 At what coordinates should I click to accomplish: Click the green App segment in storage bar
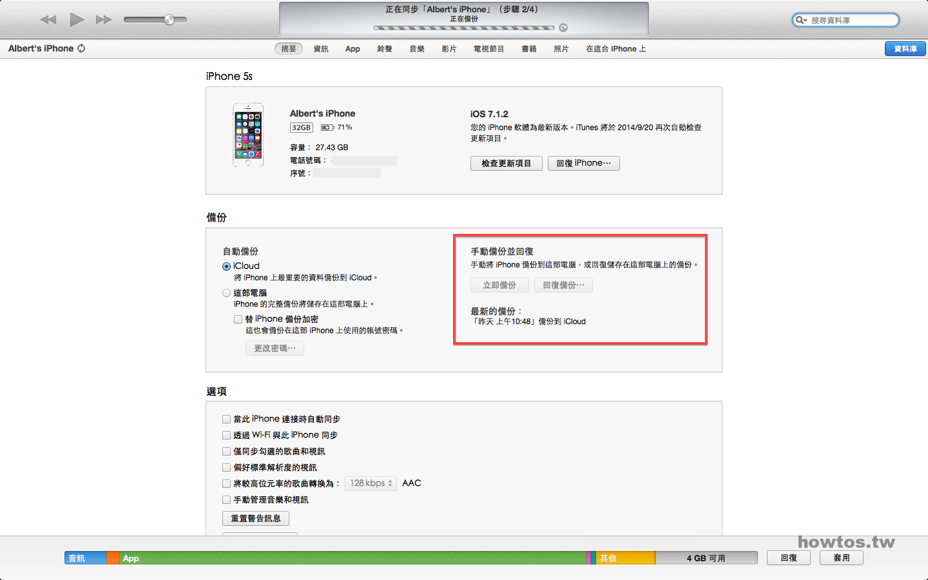click(x=353, y=558)
